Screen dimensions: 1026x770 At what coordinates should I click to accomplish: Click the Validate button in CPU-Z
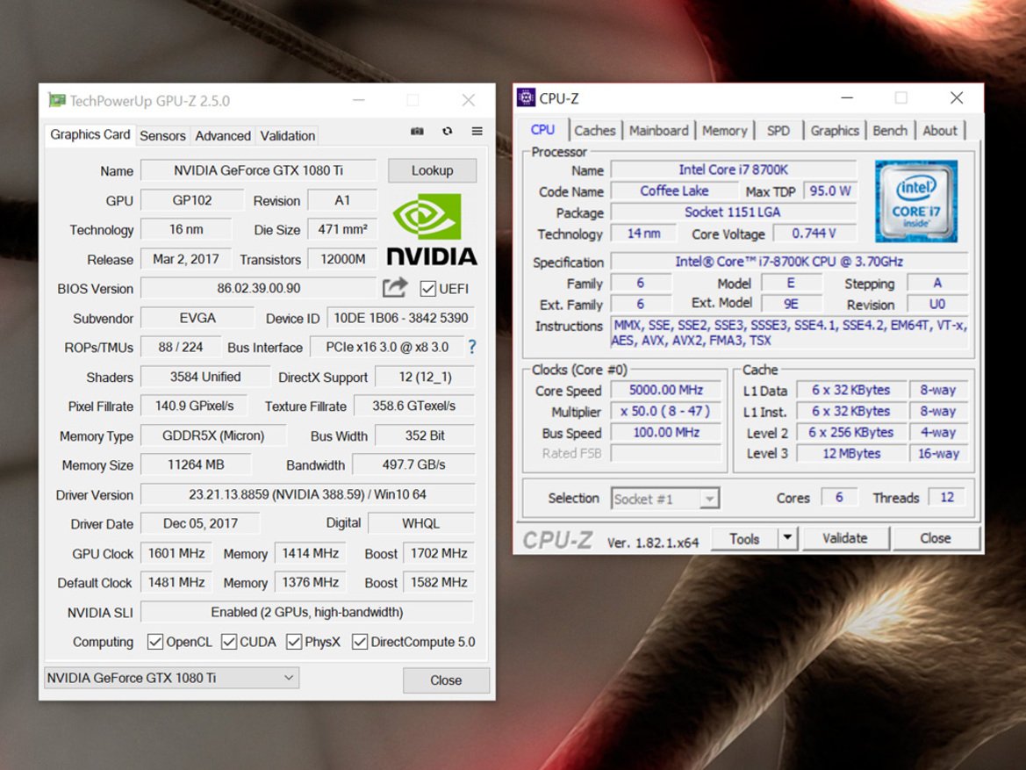coord(844,538)
